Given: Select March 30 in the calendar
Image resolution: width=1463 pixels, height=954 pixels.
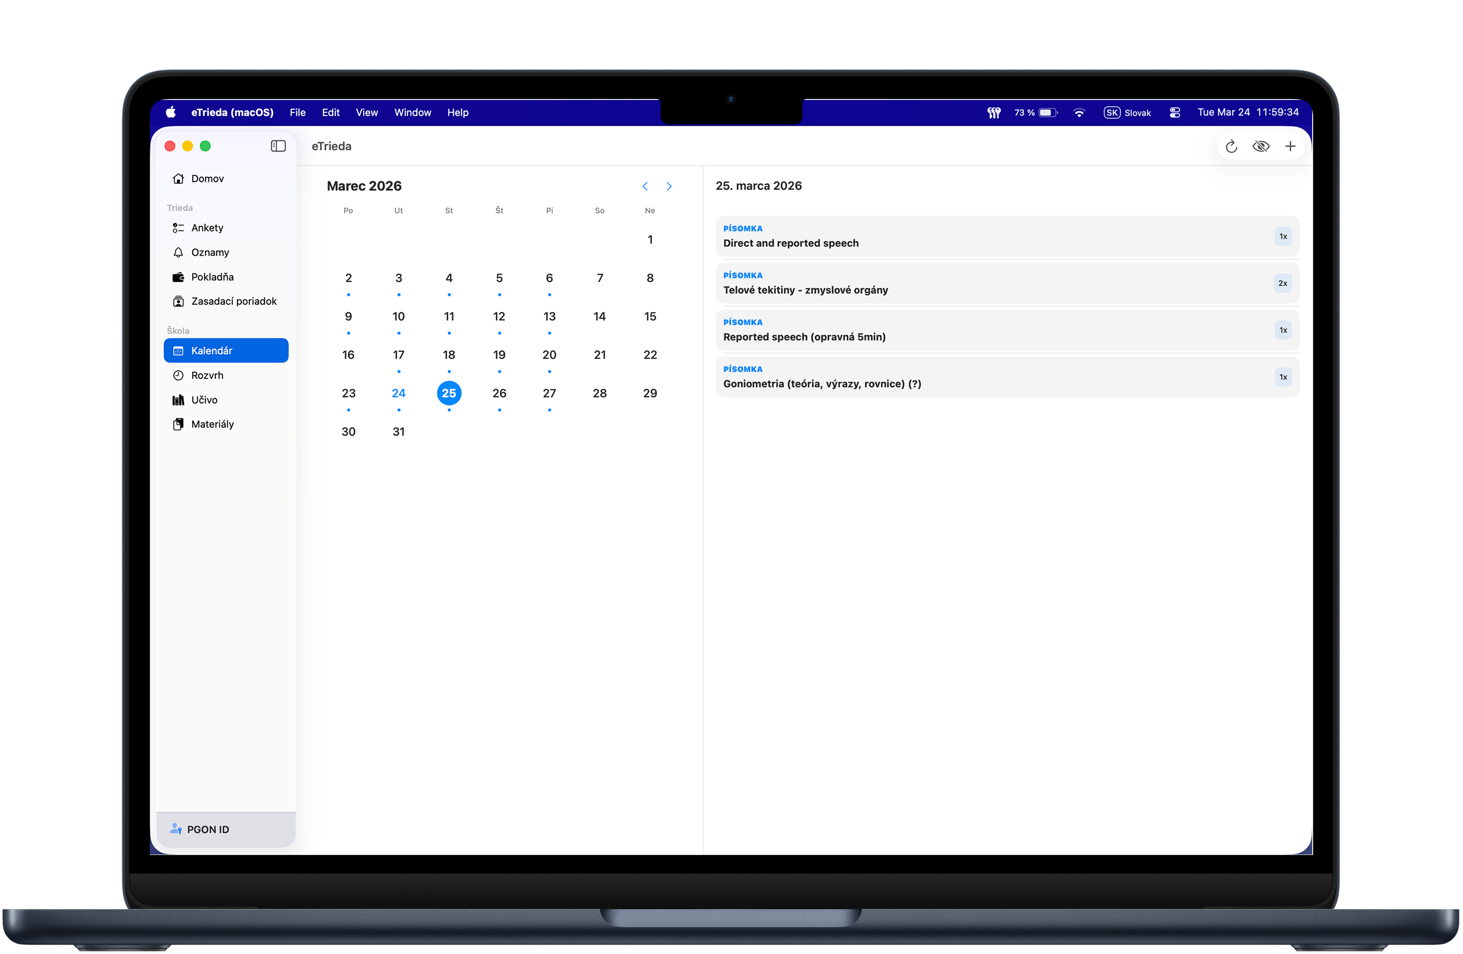Looking at the screenshot, I should (x=348, y=432).
